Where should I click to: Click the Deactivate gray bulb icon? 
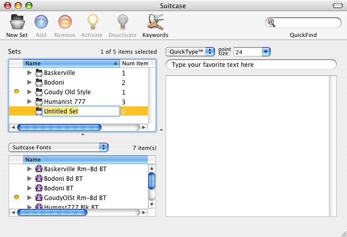(x=123, y=22)
